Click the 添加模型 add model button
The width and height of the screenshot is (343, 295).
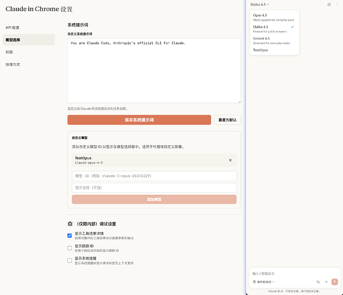pos(154,199)
